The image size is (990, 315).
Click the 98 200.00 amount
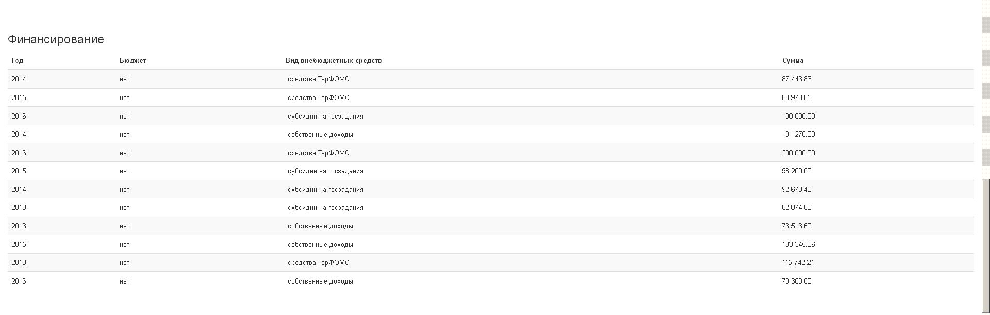pos(796,171)
